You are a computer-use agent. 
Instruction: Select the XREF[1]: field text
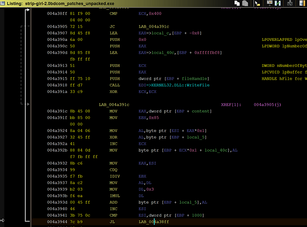pyautogui.click(x=231, y=105)
